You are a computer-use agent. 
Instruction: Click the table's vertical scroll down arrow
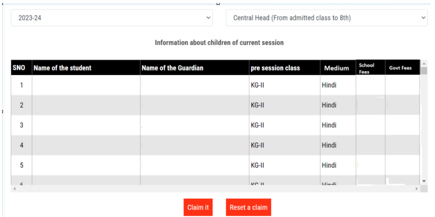[x=424, y=181]
